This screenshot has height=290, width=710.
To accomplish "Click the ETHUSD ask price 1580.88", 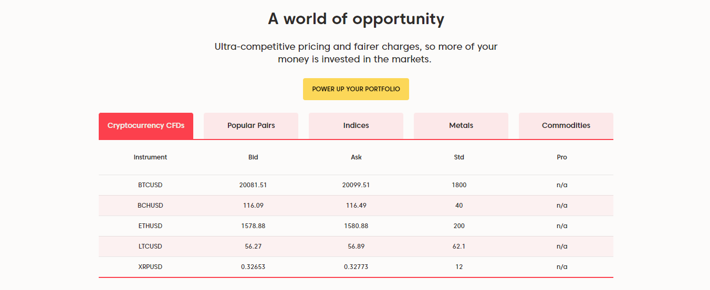I will [356, 226].
